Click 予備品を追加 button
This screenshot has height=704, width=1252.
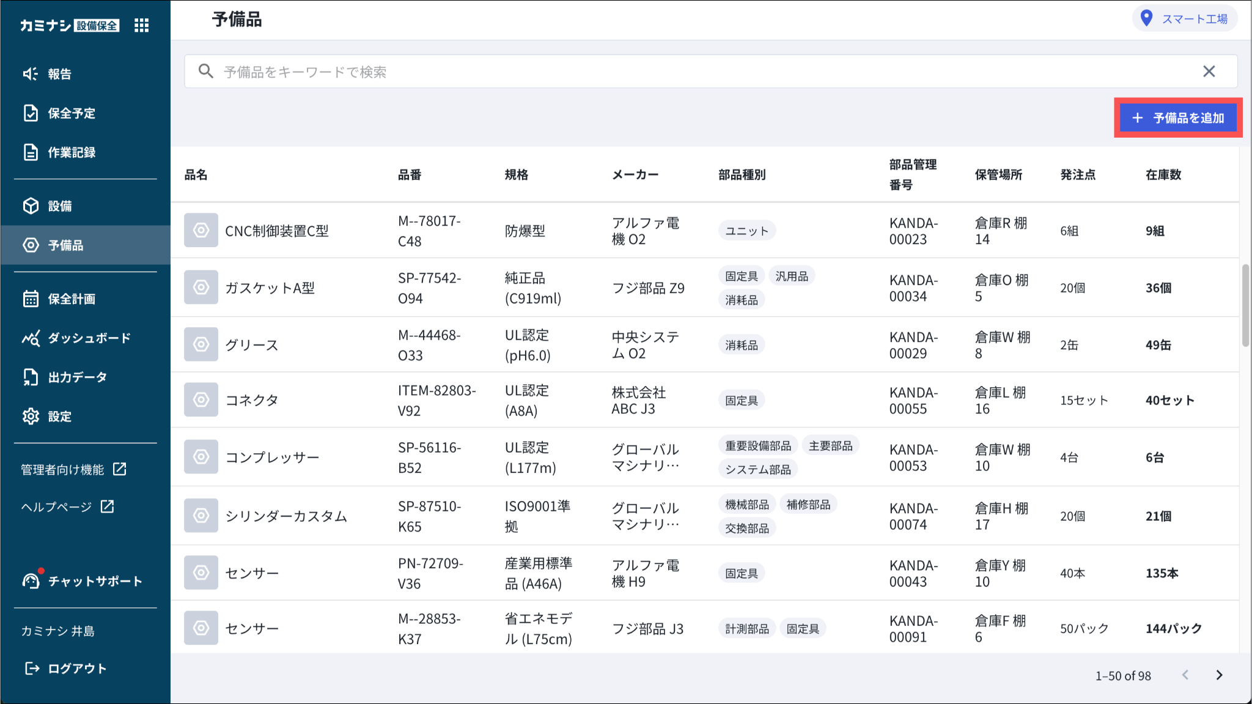click(1177, 117)
